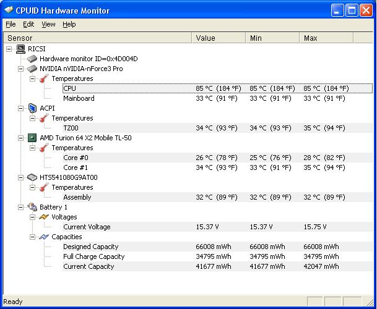Click the NVIDIA nForce3 Pro chip icon

click(x=32, y=69)
